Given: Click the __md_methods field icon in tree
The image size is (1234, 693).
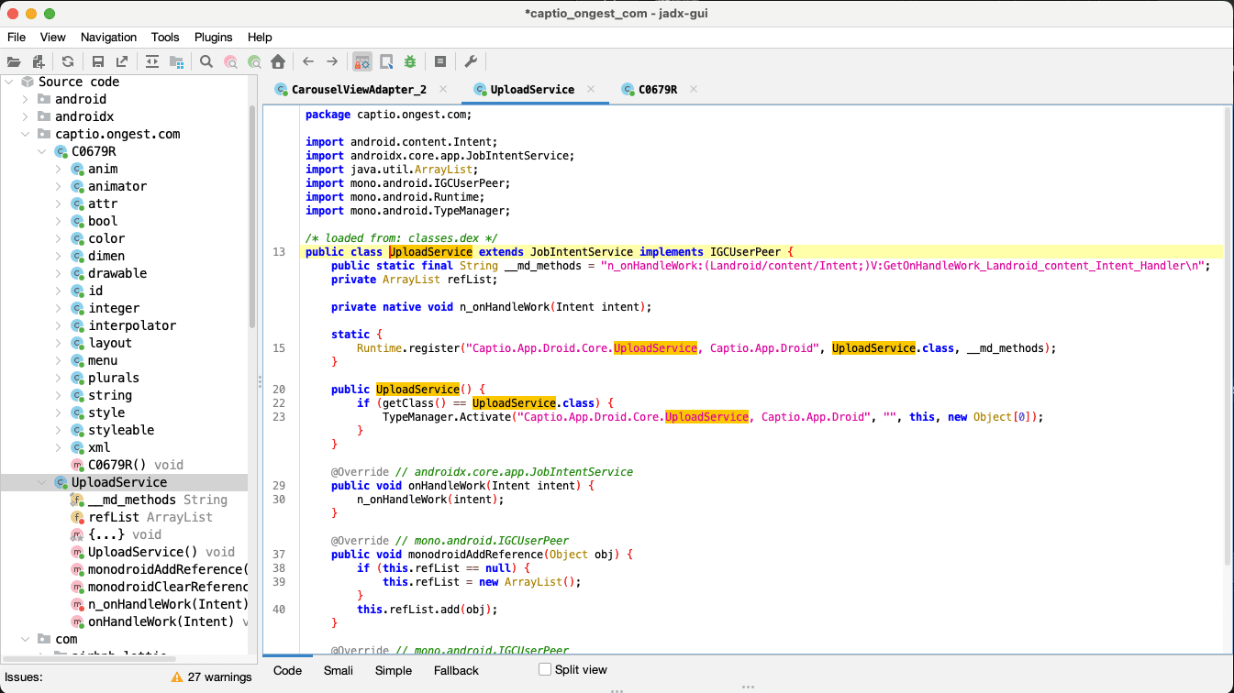Looking at the screenshot, I should click(77, 500).
